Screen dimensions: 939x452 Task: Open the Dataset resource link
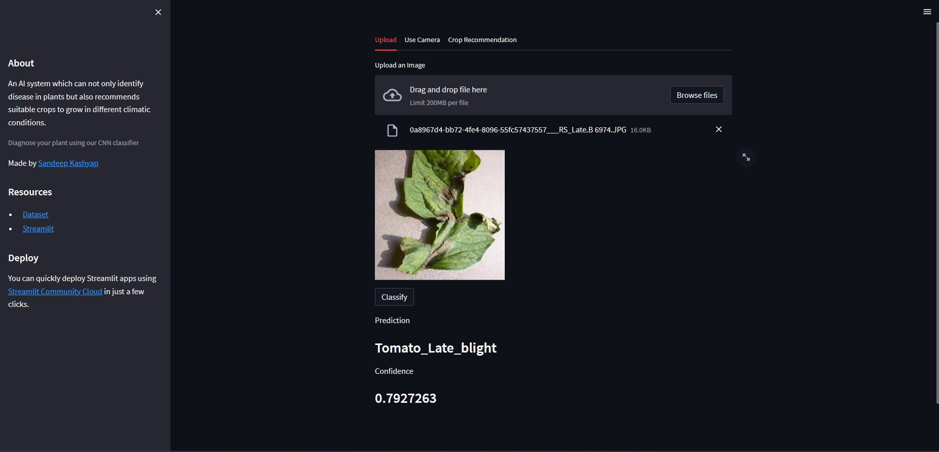pyautogui.click(x=36, y=215)
